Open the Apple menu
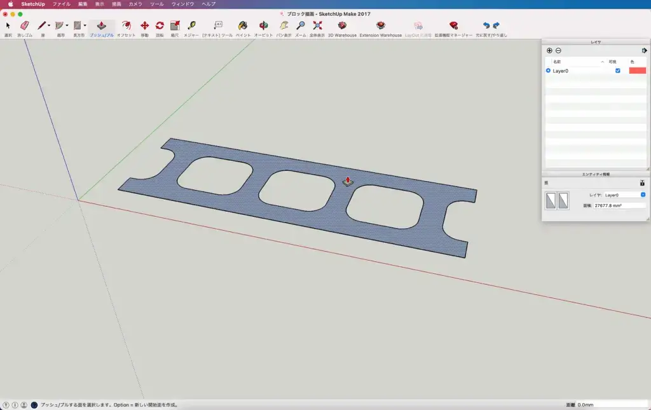651x410 pixels. (x=10, y=4)
